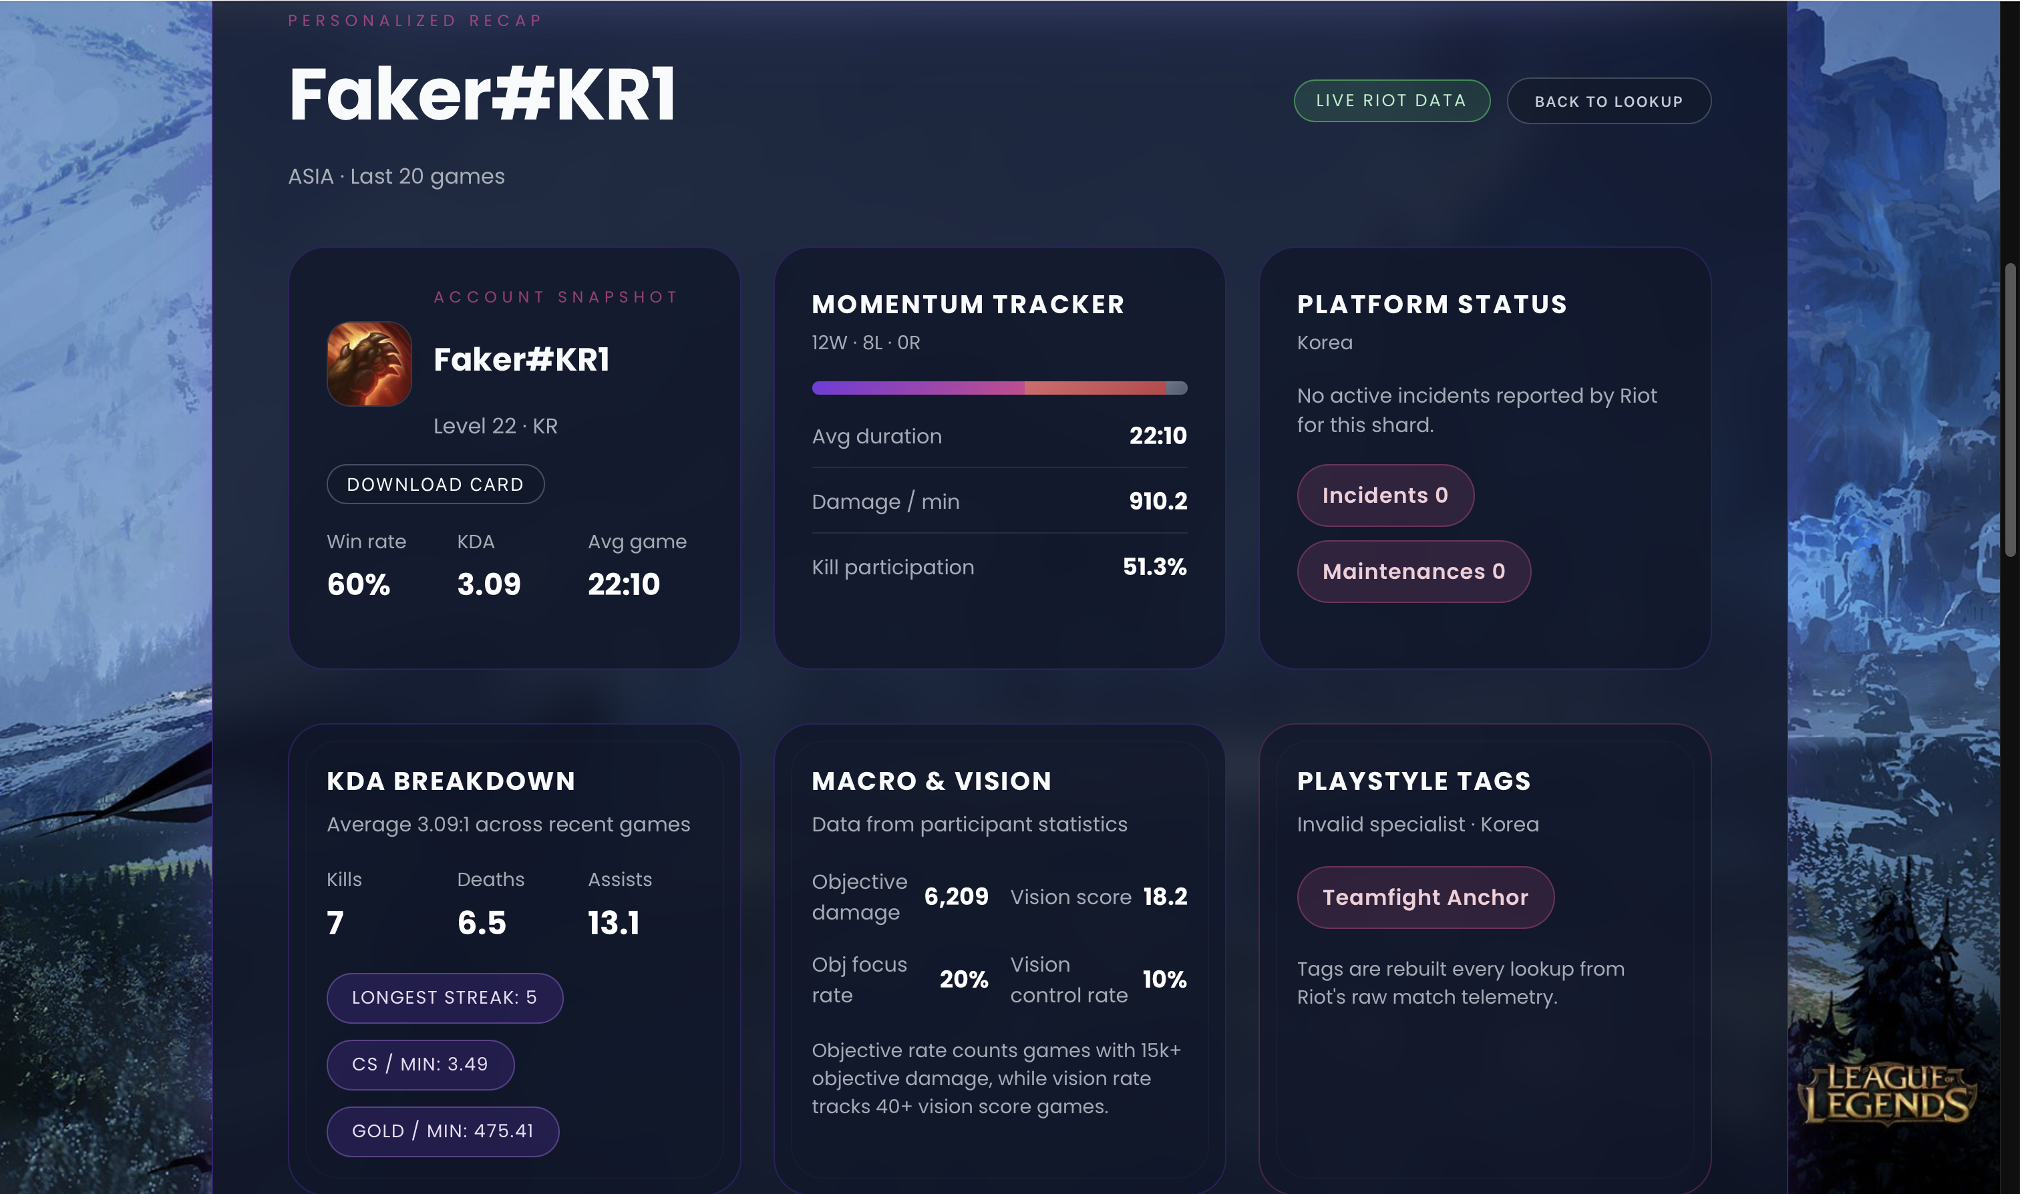Click the Gold / Min: 475.41 chip

(442, 1131)
